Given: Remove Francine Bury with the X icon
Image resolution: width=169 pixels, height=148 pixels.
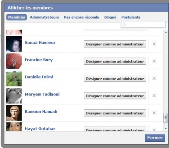Looking at the screenshot, I should pyautogui.click(x=154, y=61).
